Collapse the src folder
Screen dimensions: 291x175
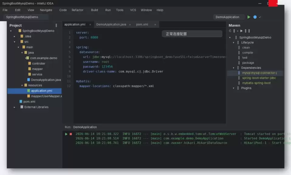point(15,42)
